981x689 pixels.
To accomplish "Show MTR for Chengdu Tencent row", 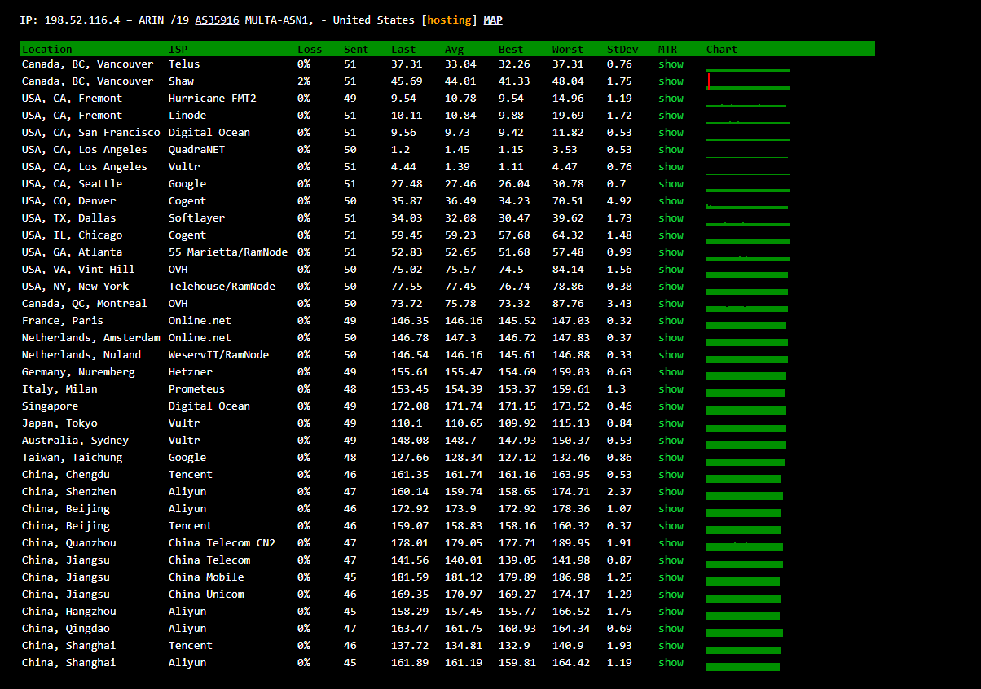I will [x=671, y=474].
